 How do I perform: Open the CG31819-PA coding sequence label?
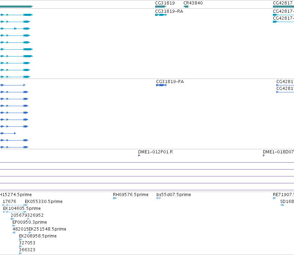170,82
